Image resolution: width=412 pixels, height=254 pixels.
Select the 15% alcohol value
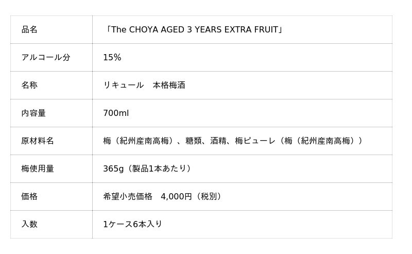click(x=112, y=58)
